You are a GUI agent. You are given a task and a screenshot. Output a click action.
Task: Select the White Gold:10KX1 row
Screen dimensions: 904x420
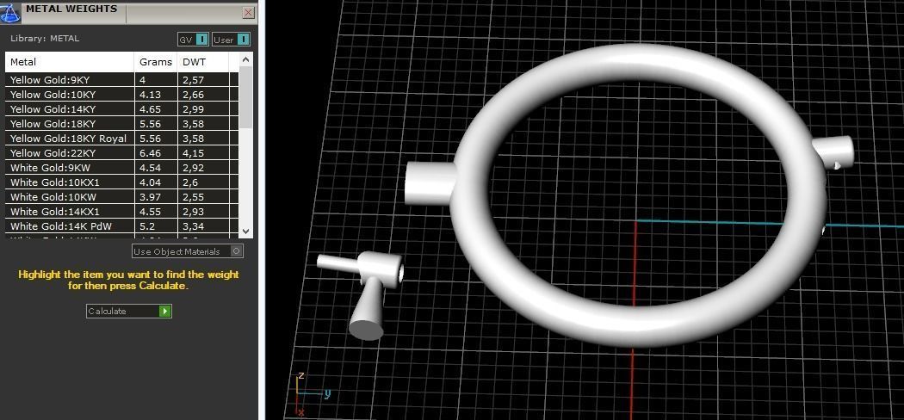click(x=121, y=182)
